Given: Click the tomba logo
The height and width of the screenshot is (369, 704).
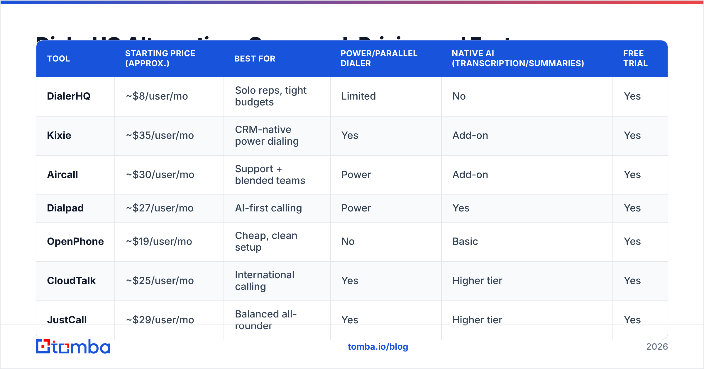Looking at the screenshot, I should 73,346.
